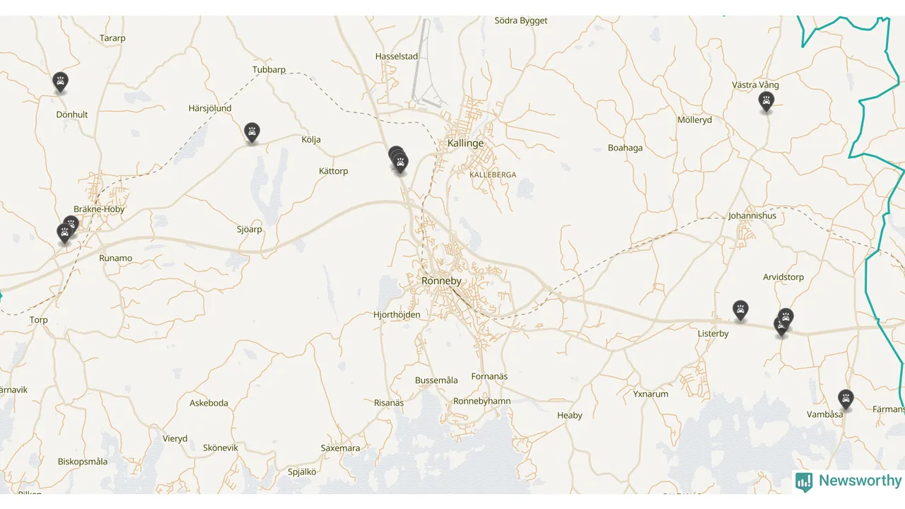Select the car marker at Vambåsa
Viewport: 905px width, 509px height.
(x=846, y=399)
